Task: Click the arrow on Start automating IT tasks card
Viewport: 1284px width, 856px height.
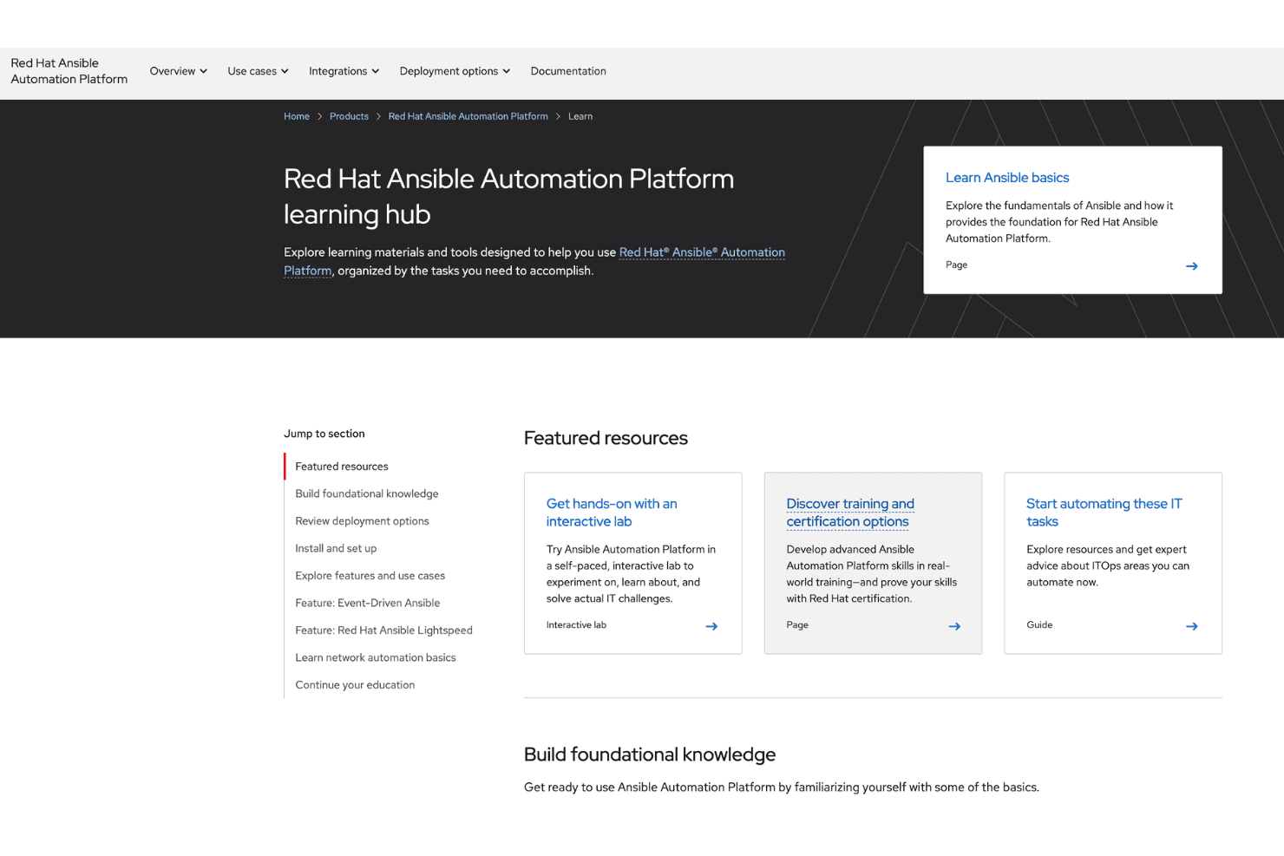Action: click(x=1191, y=626)
